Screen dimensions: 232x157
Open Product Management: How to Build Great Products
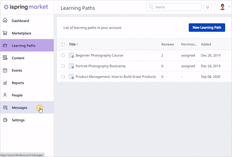click(116, 77)
